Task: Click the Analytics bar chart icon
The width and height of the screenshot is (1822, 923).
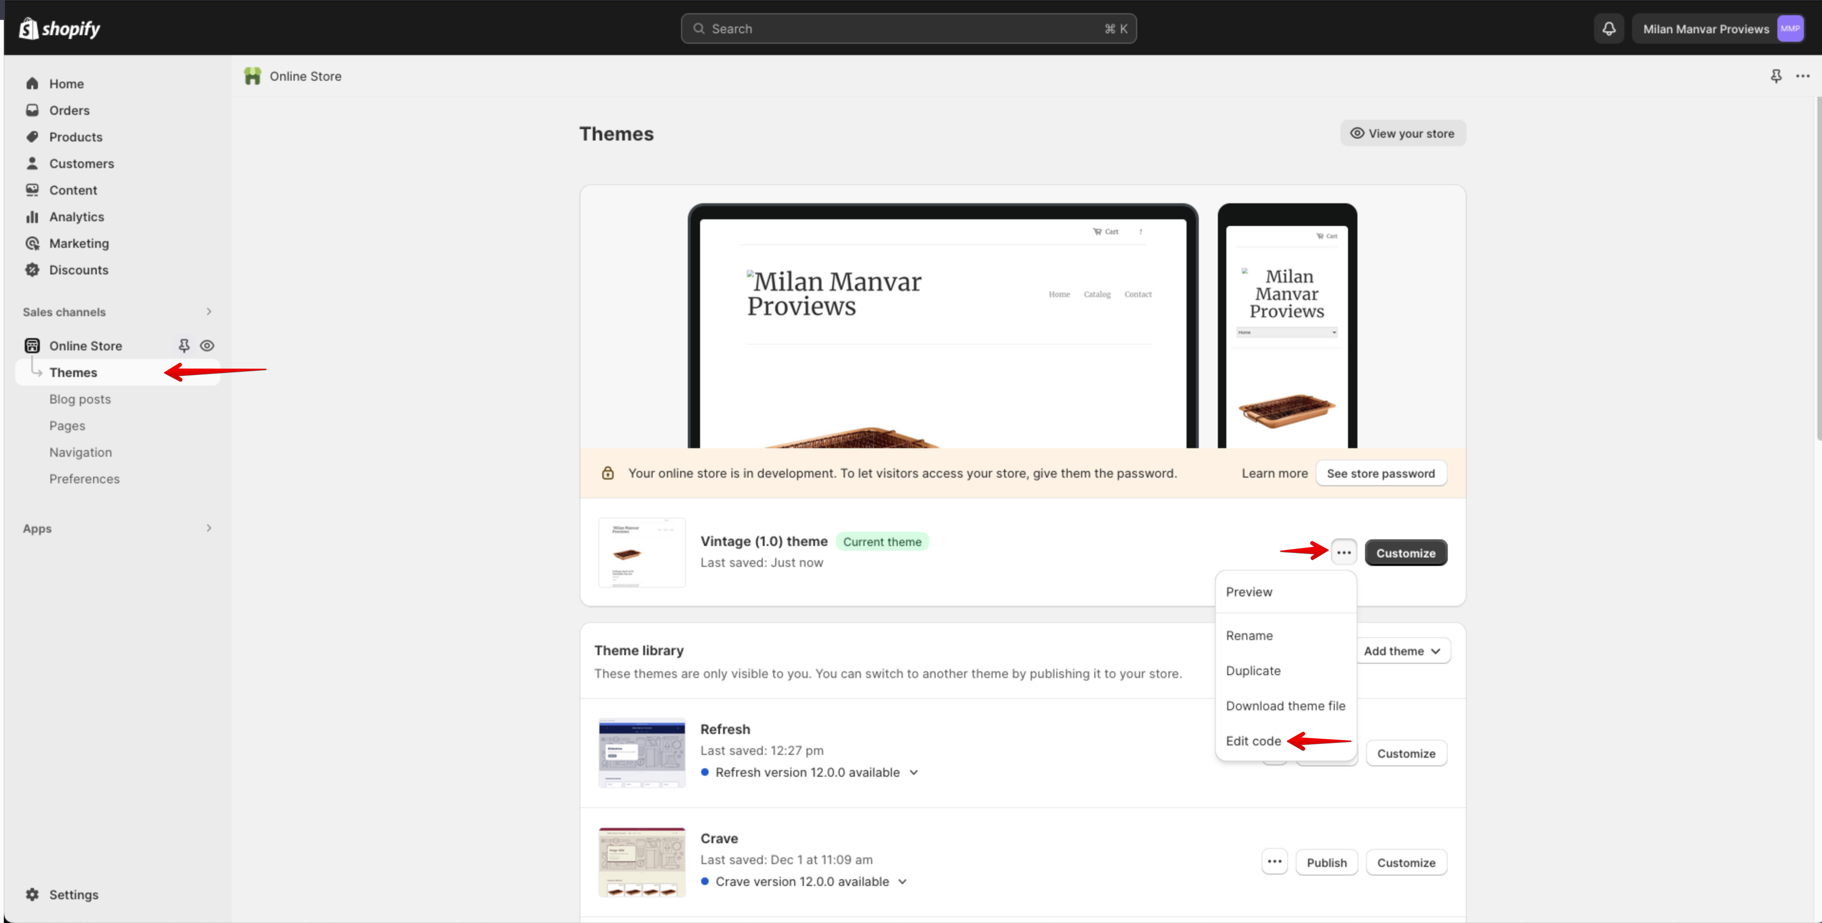Action: point(32,217)
